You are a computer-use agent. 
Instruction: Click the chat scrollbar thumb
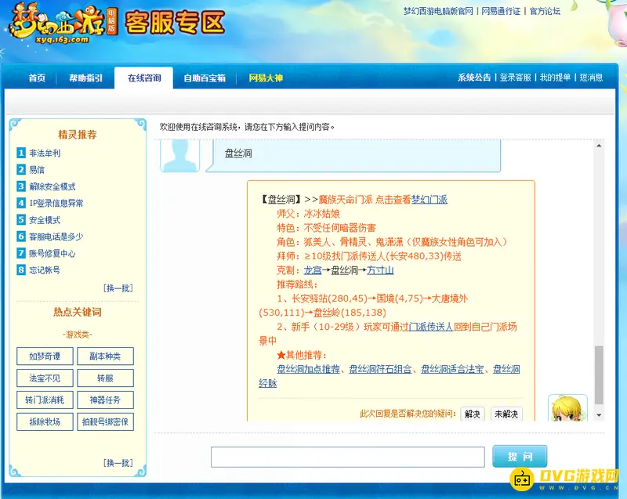599,375
